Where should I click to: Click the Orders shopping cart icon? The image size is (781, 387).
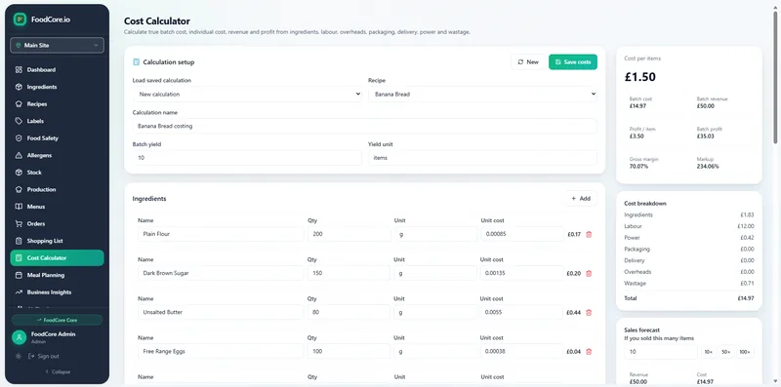pos(19,224)
